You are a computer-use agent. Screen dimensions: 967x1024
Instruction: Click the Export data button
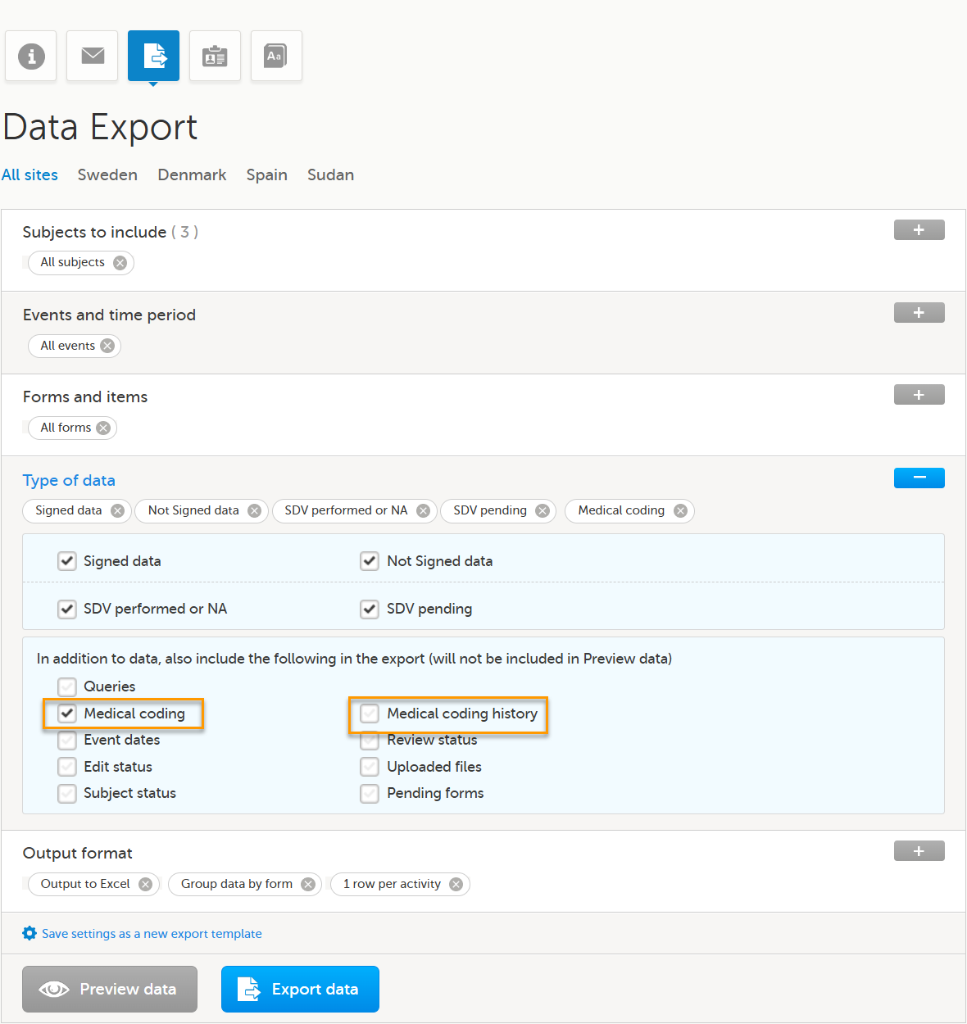click(300, 990)
